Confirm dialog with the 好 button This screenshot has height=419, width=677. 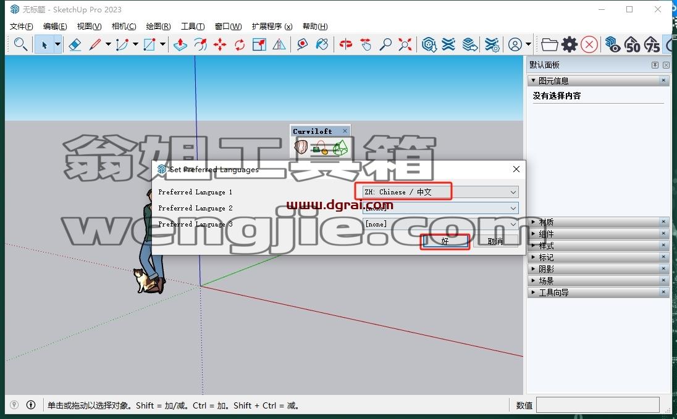click(x=445, y=241)
